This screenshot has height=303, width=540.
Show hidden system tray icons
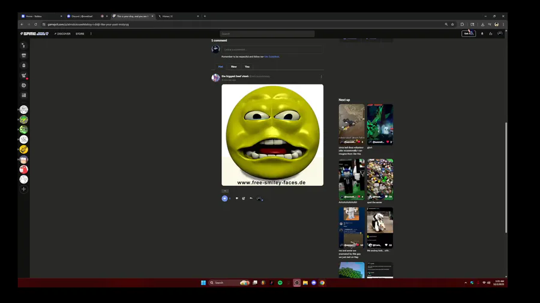pos(466,283)
